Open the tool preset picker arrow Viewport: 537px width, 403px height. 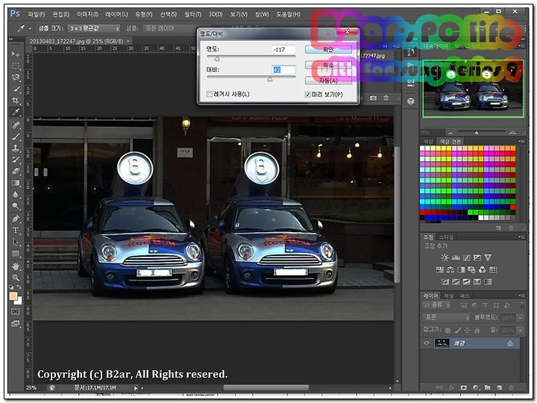(x=30, y=28)
